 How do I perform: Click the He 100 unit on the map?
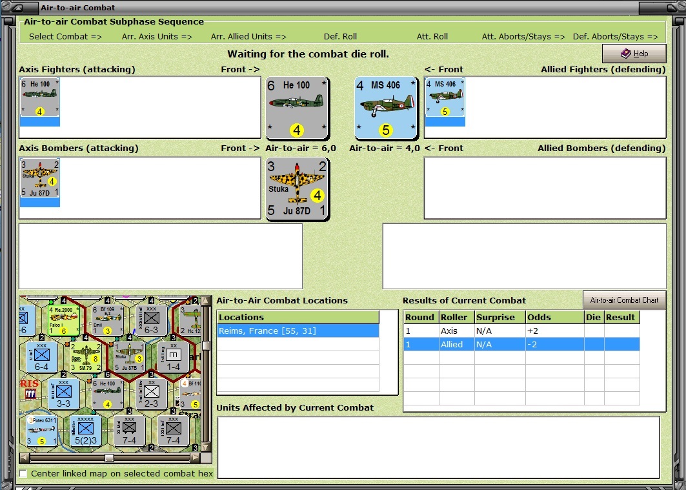(107, 394)
